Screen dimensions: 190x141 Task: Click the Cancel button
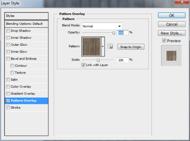172,24
